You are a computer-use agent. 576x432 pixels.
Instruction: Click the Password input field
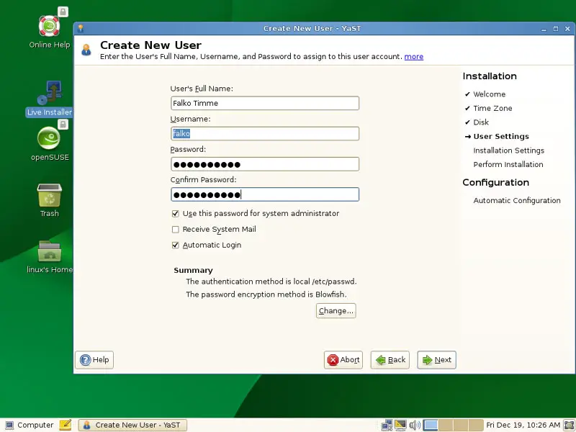(265, 164)
